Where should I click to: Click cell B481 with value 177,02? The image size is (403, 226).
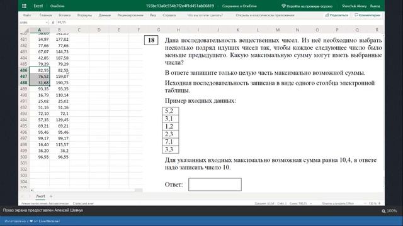pyautogui.click(x=59, y=39)
